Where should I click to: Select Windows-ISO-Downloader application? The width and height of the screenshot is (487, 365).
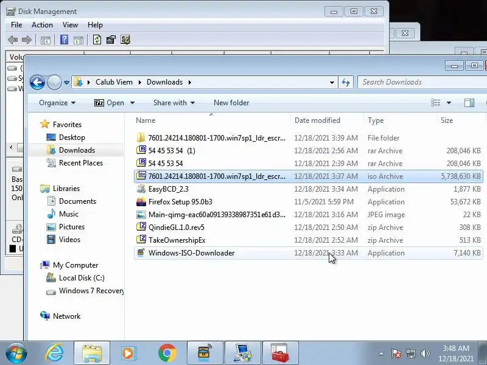[x=309, y=253]
